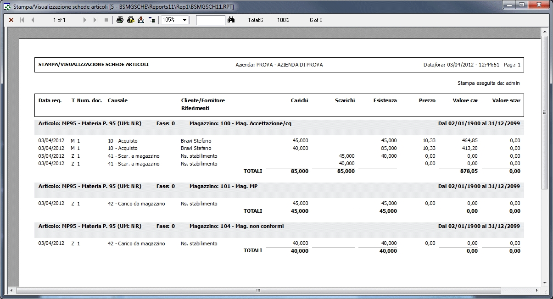Toggle the group tree panel
This screenshot has height=299, width=553.
[151, 20]
